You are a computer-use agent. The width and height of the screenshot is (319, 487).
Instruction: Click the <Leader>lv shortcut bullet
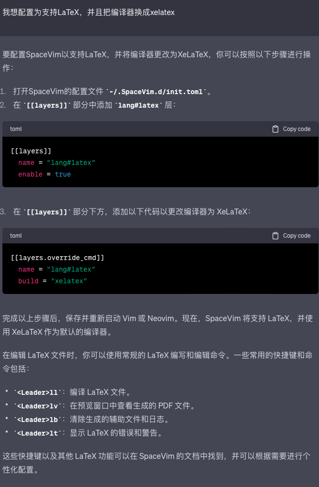(x=103, y=406)
